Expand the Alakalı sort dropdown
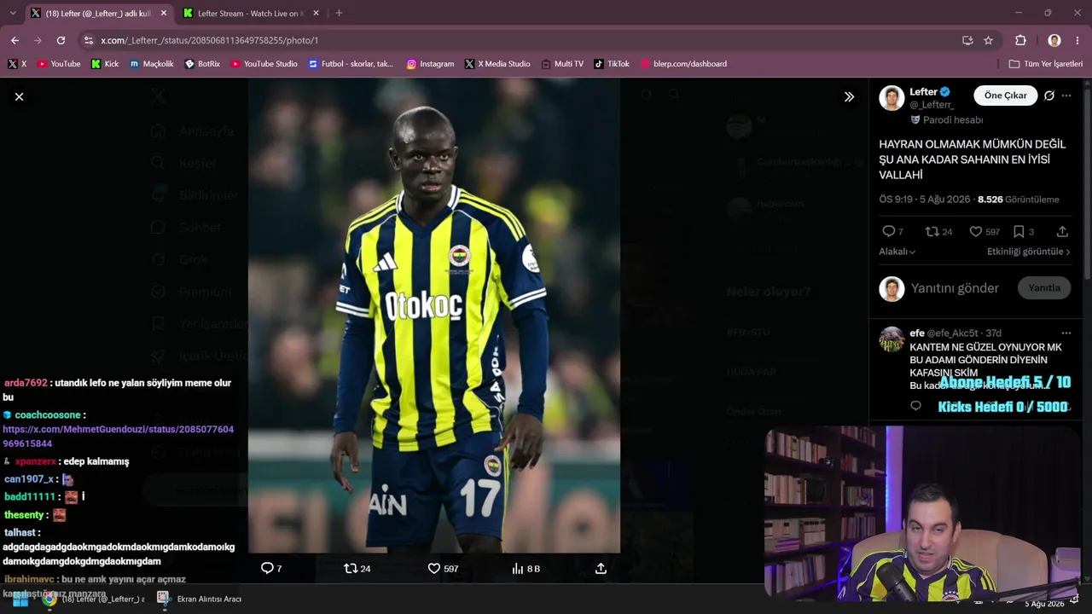 [x=897, y=252]
